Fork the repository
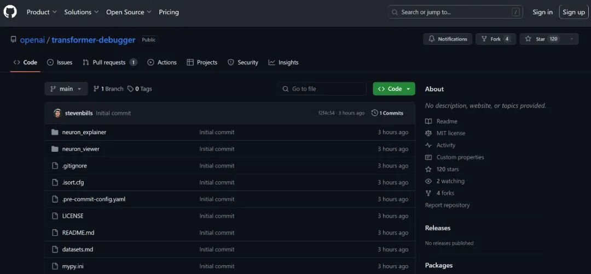The height and width of the screenshot is (274, 591). [x=495, y=39]
